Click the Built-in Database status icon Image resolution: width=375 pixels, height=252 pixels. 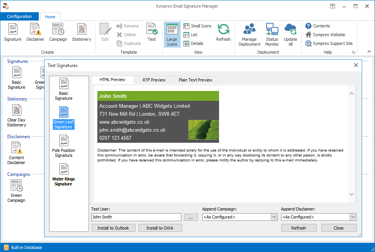6,247
